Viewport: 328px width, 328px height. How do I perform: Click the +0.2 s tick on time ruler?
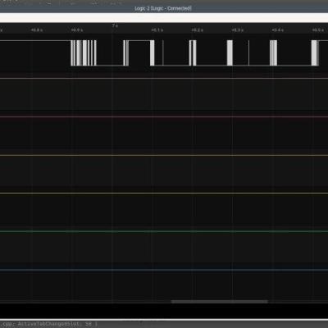coord(198,30)
